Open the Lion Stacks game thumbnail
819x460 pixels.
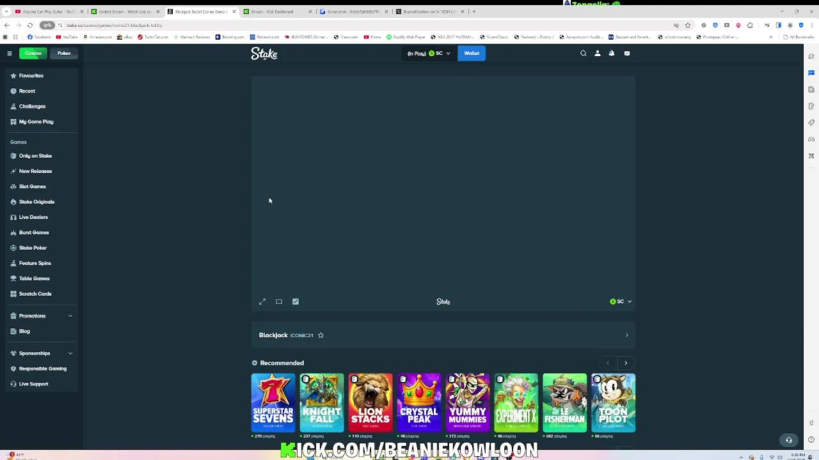coord(370,403)
